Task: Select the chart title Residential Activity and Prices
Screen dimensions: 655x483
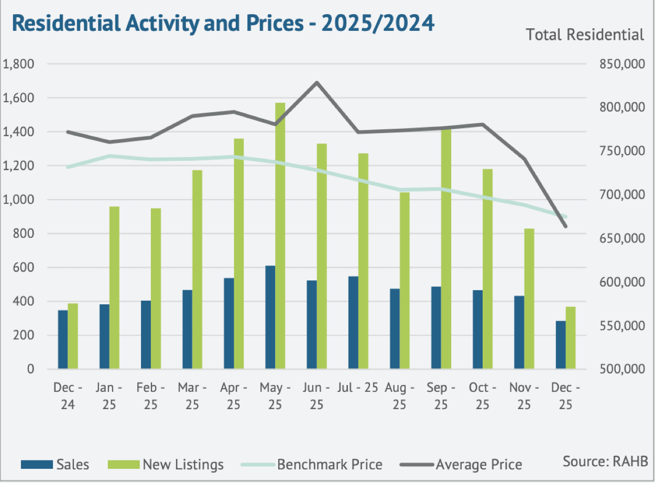Action: pyautogui.click(x=223, y=23)
